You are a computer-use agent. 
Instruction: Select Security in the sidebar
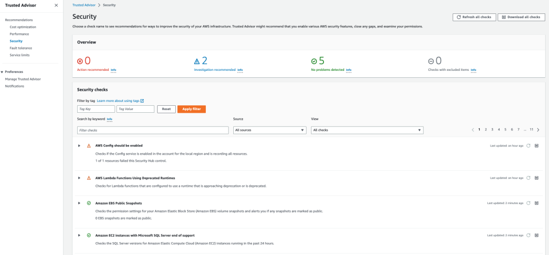[x=16, y=41]
